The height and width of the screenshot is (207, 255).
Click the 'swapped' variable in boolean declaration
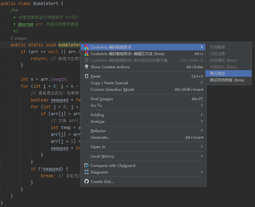[59, 100]
